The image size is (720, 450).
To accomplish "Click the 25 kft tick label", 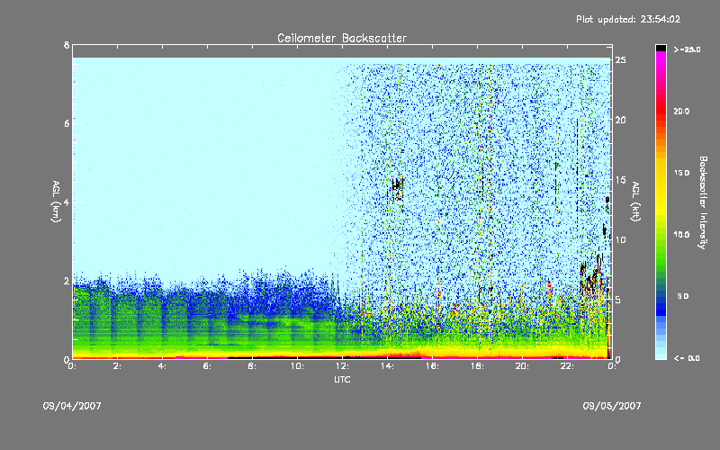I will 620,60.
